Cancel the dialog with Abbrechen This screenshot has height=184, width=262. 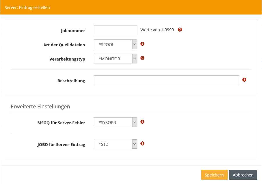pyautogui.click(x=243, y=175)
